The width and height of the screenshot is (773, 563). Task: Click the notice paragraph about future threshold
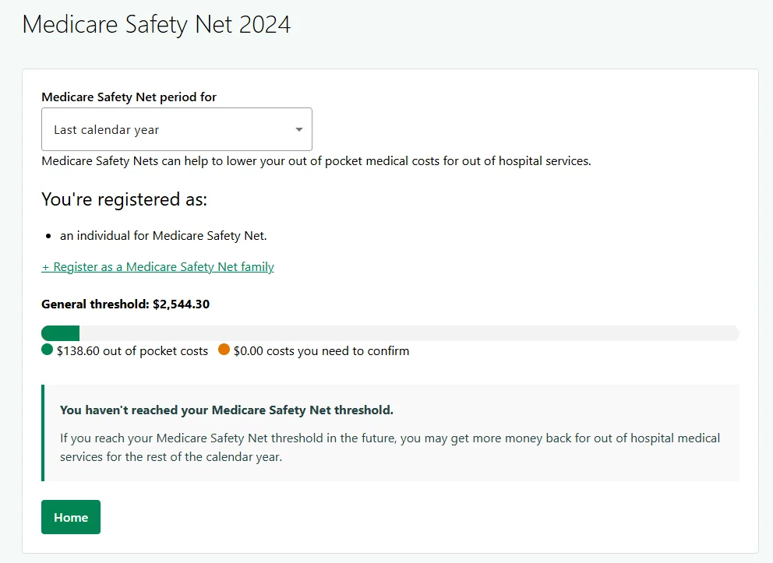390,448
